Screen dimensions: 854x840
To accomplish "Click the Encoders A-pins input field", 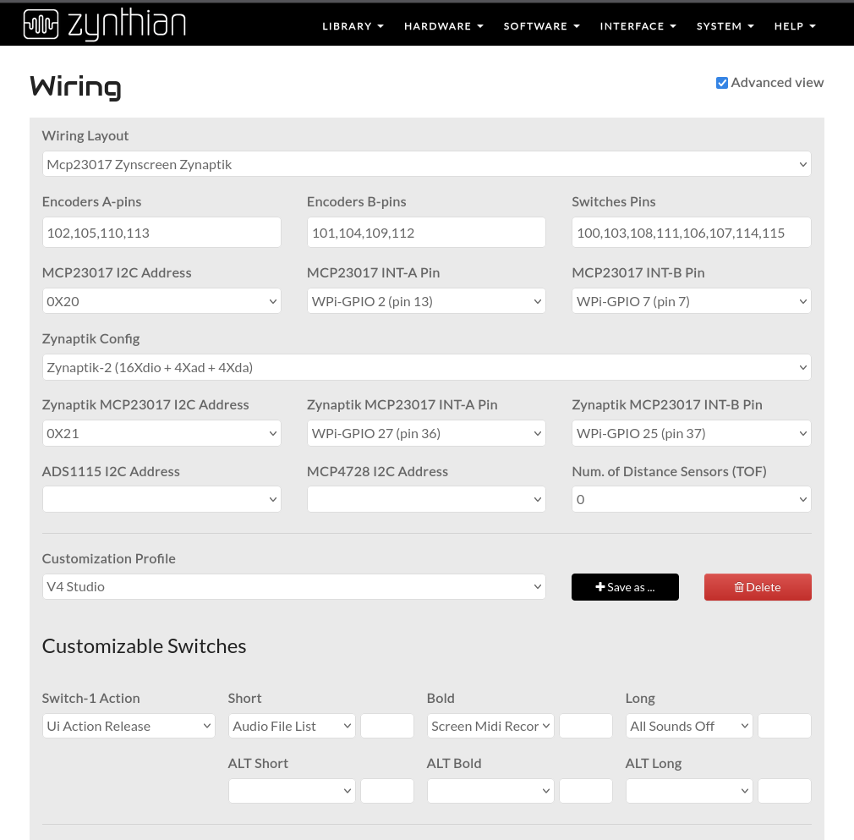I will [161, 233].
